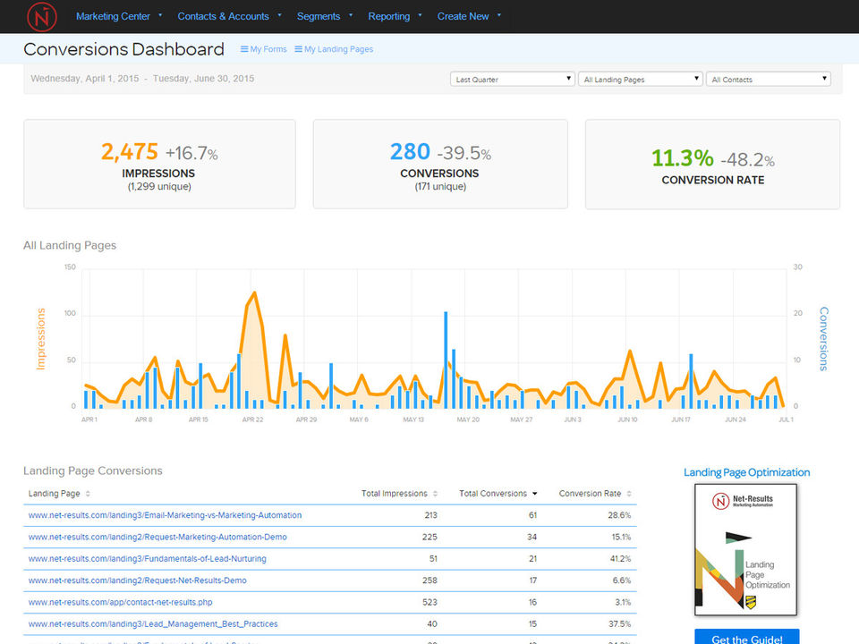Click the 28.6% conversion rate cell
859x644 pixels.
[619, 515]
